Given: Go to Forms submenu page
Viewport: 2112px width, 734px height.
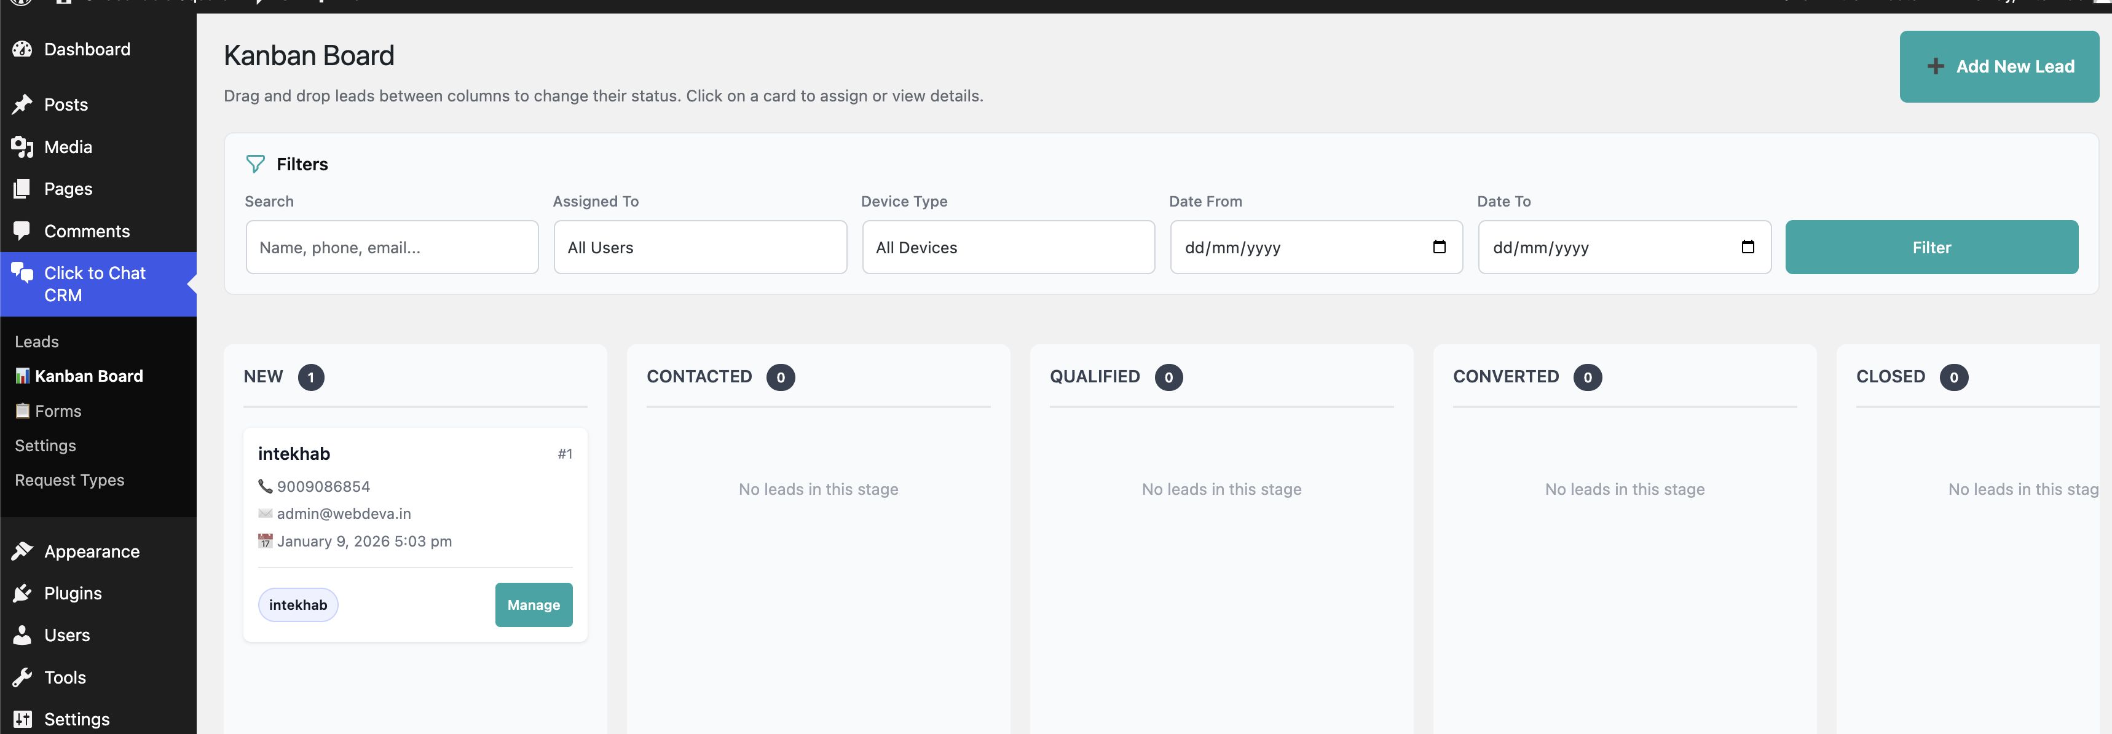Looking at the screenshot, I should pos(57,411).
